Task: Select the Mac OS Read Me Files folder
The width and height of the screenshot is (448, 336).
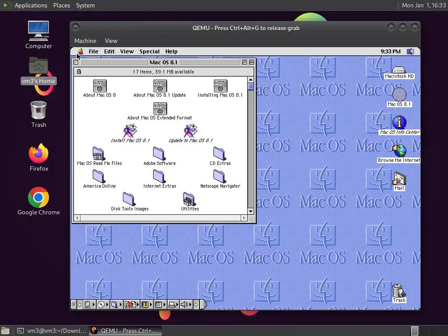Action: [x=99, y=156]
